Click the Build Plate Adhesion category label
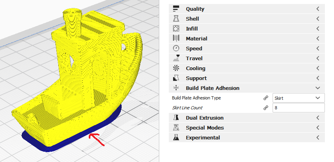 click(213, 88)
